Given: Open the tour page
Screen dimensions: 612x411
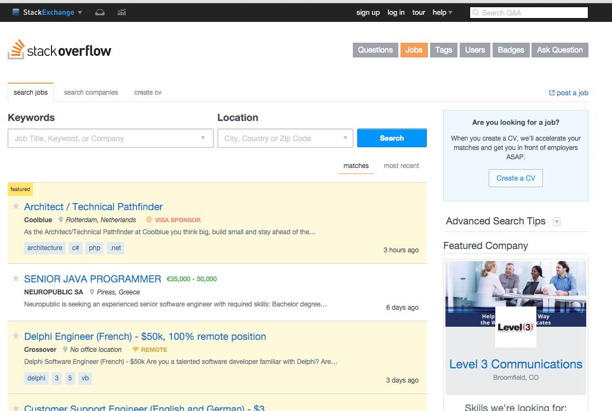Looking at the screenshot, I should coord(419,13).
